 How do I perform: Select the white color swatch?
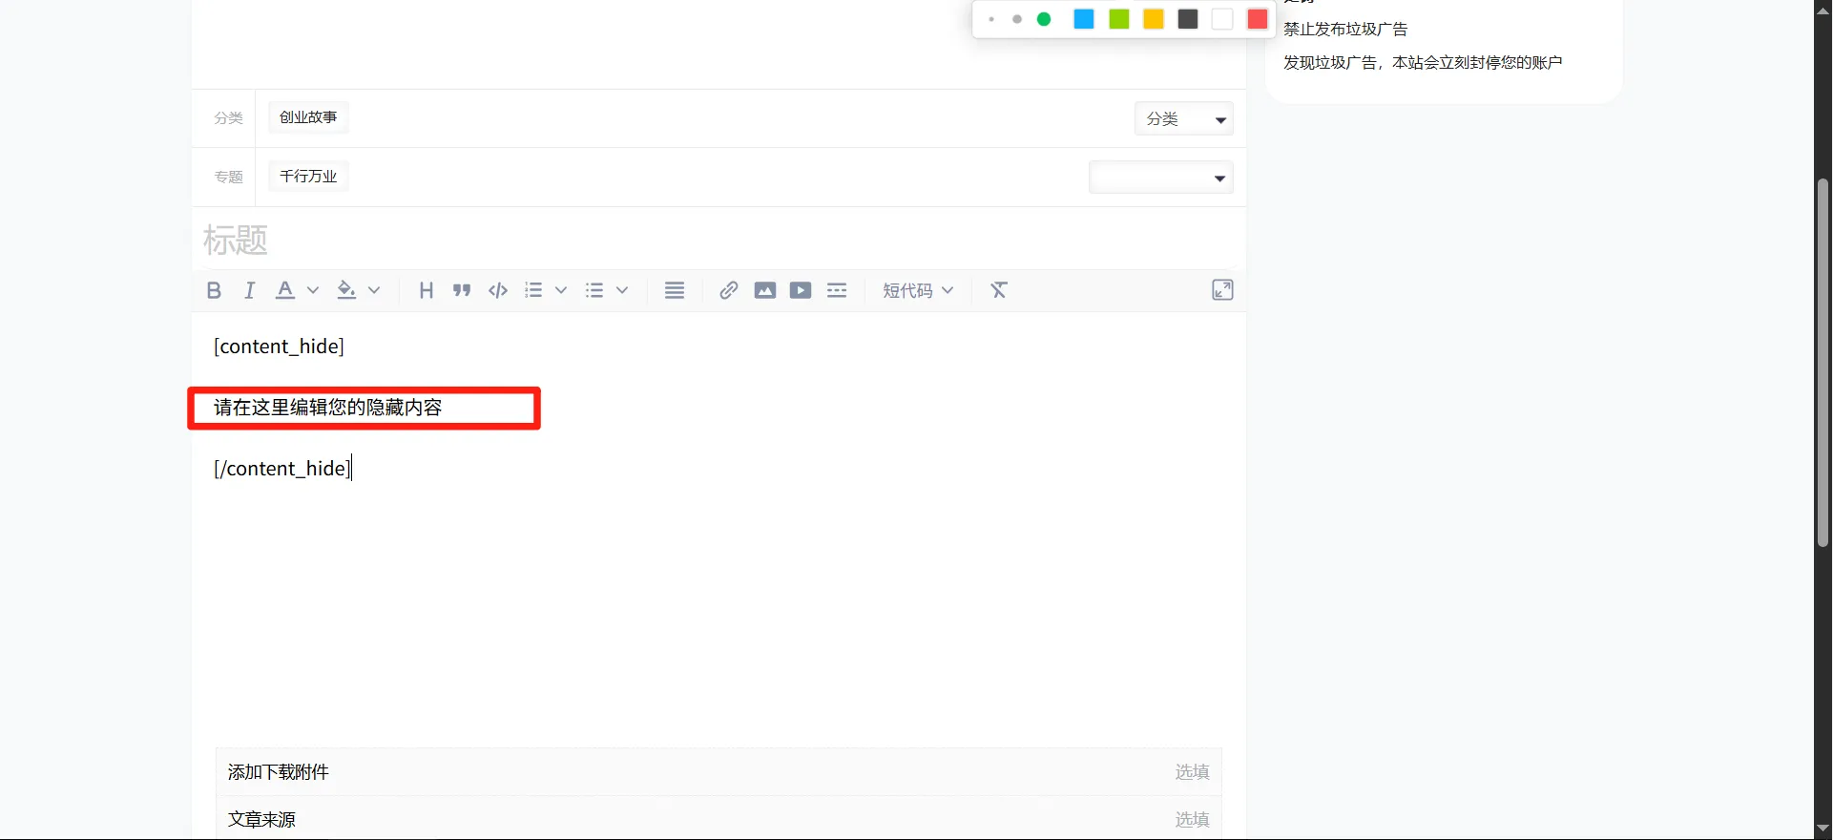[x=1222, y=19]
